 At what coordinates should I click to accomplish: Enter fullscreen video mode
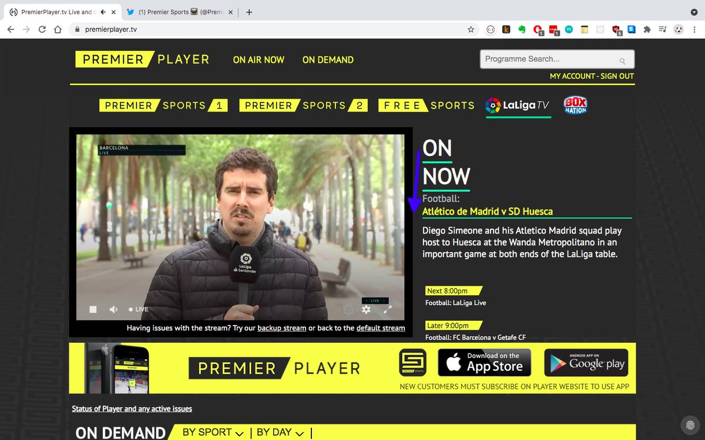coord(388,309)
